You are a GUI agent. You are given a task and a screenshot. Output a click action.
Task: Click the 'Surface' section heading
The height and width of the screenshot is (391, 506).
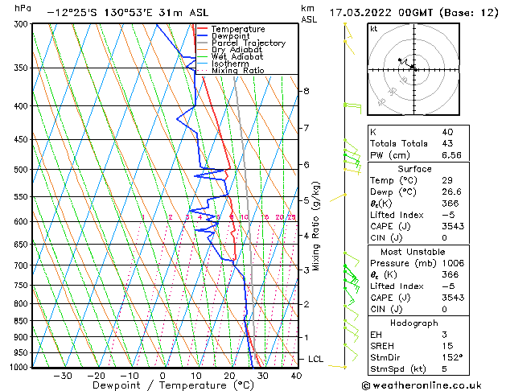point(414,169)
